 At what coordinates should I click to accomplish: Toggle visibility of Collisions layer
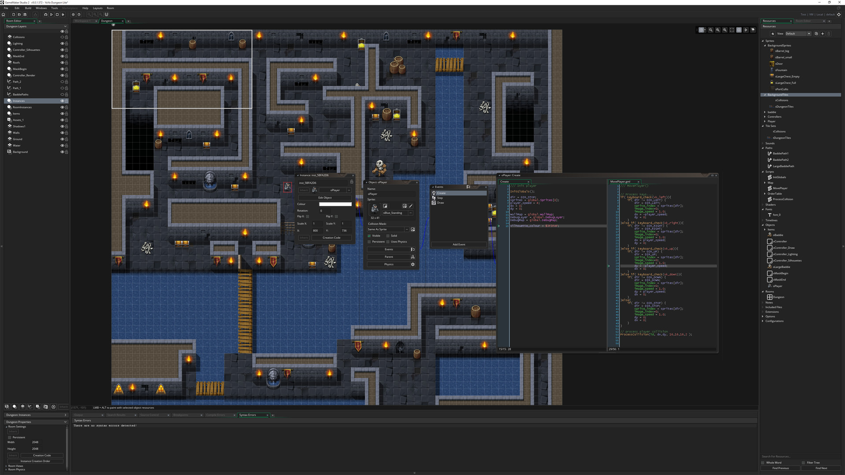(62, 37)
